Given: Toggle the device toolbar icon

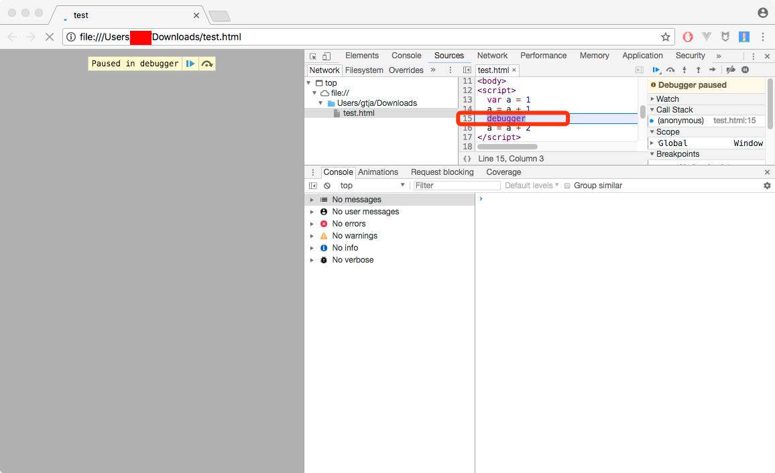Looking at the screenshot, I should click(326, 56).
